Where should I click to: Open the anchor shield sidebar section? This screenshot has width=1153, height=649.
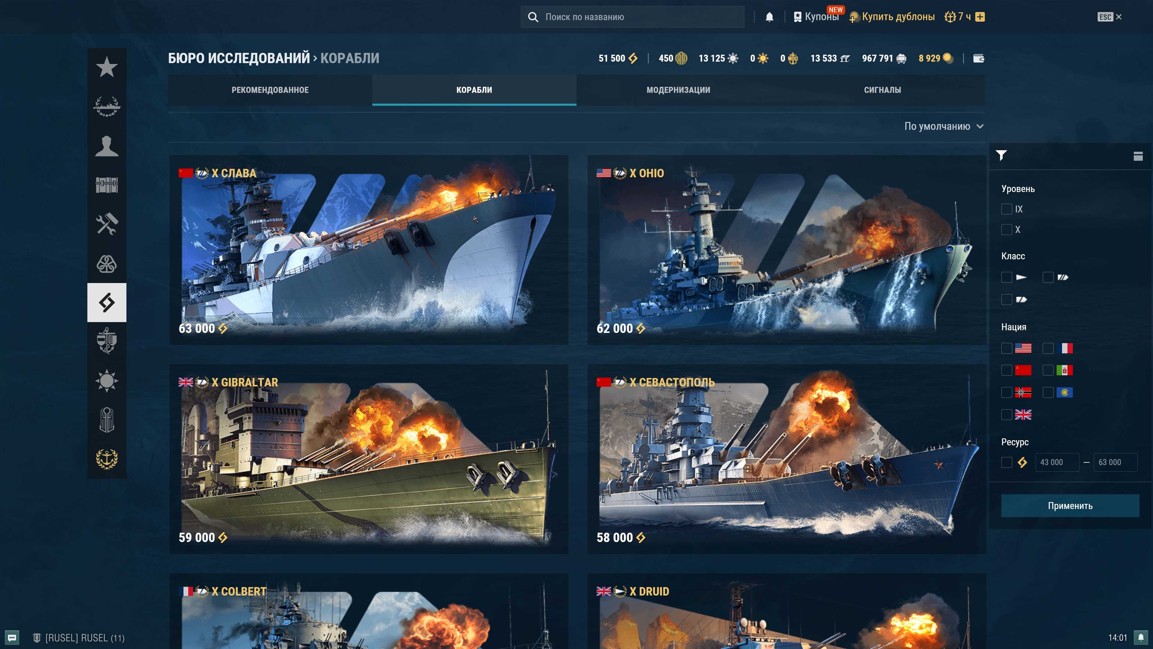coord(107,341)
